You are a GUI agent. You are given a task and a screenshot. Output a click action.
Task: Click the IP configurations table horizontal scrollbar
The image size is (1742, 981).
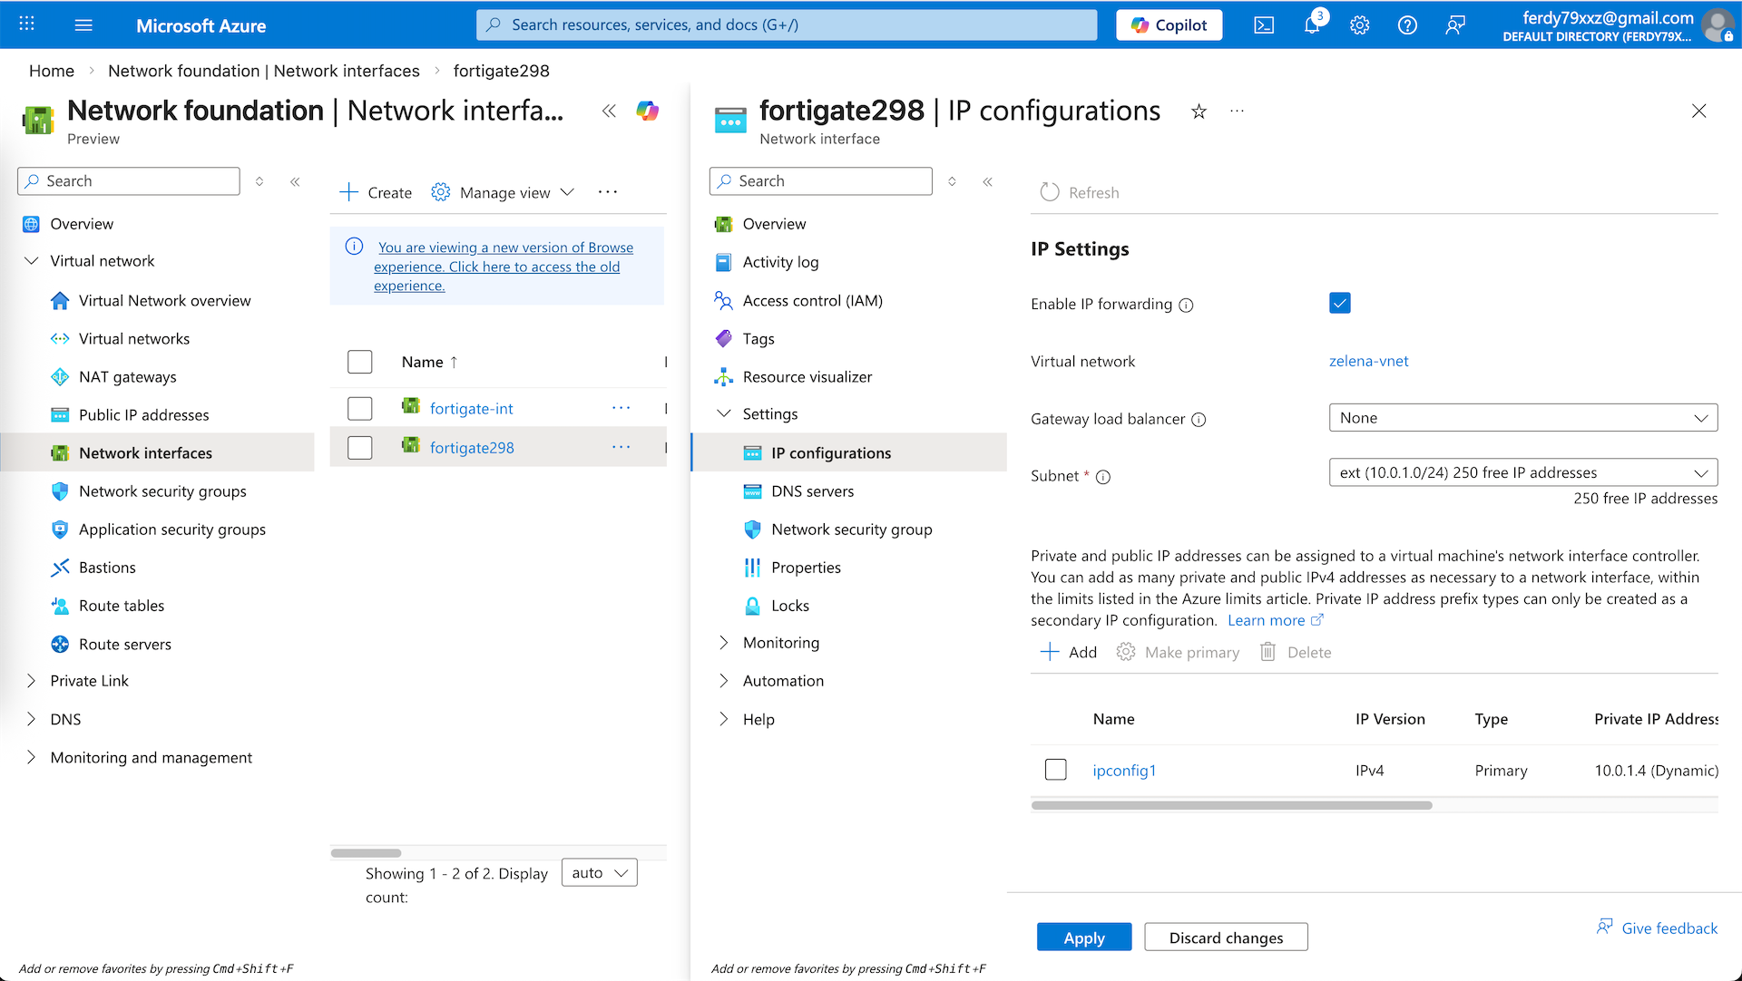[x=1231, y=805]
